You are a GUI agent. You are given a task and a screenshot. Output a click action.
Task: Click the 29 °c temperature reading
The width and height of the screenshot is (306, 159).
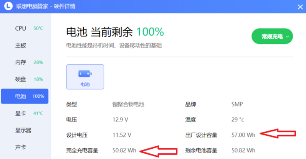[237, 120]
